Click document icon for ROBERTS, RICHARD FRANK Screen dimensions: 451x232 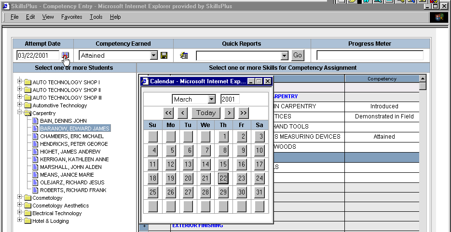tap(35, 190)
